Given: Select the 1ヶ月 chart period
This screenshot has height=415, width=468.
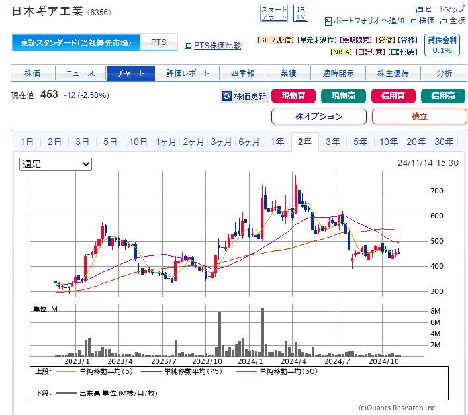Looking at the screenshot, I should [x=165, y=142].
